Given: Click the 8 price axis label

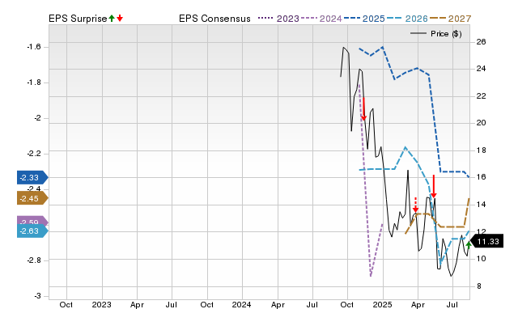Looking at the screenshot, I should pos(479,286).
